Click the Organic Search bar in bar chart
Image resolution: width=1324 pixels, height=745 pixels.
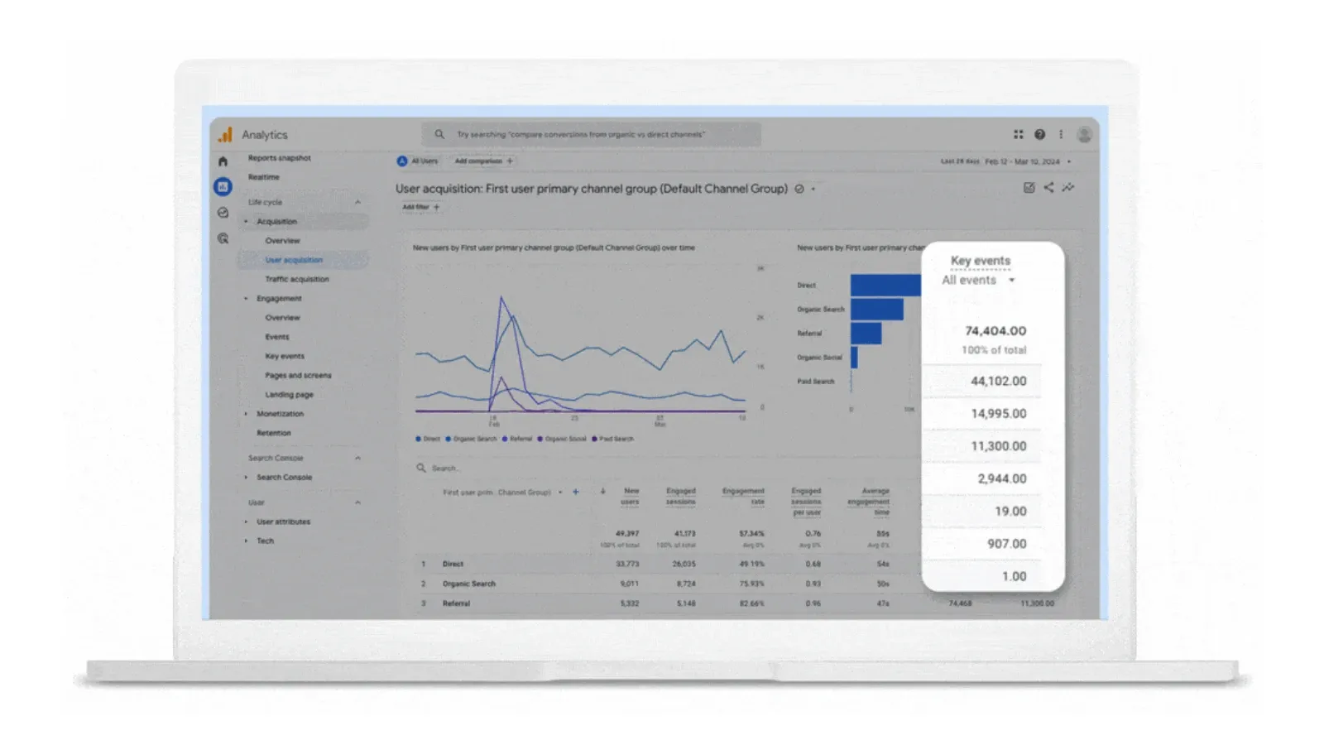point(877,309)
